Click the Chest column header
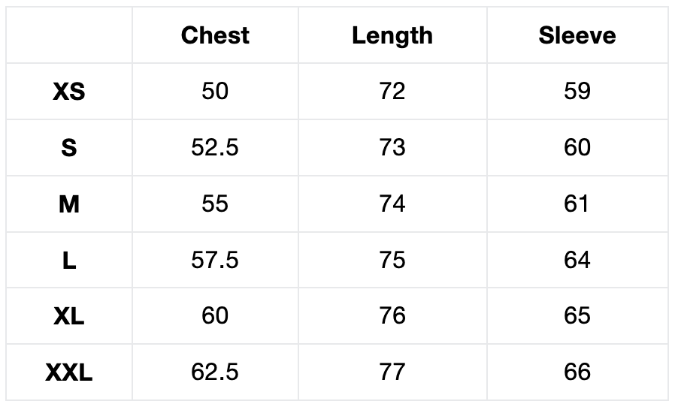Viewport: 675px width, 407px height. point(215,35)
